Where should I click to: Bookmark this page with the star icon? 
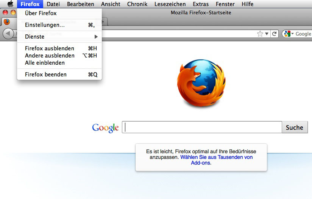(260, 34)
